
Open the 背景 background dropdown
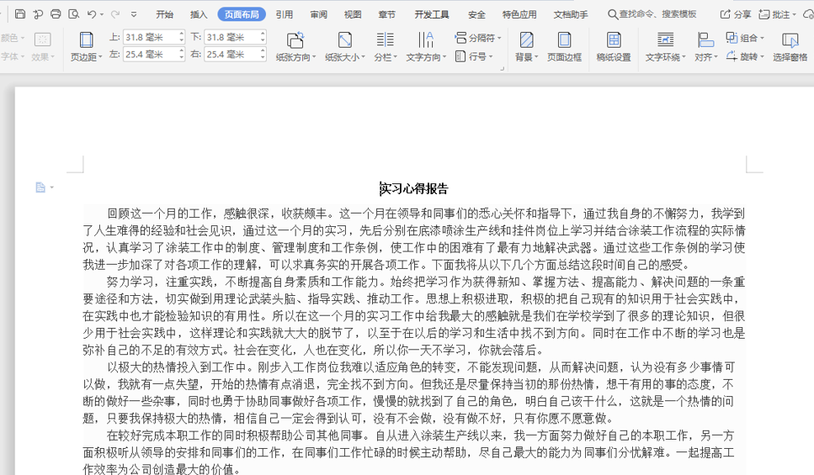526,57
